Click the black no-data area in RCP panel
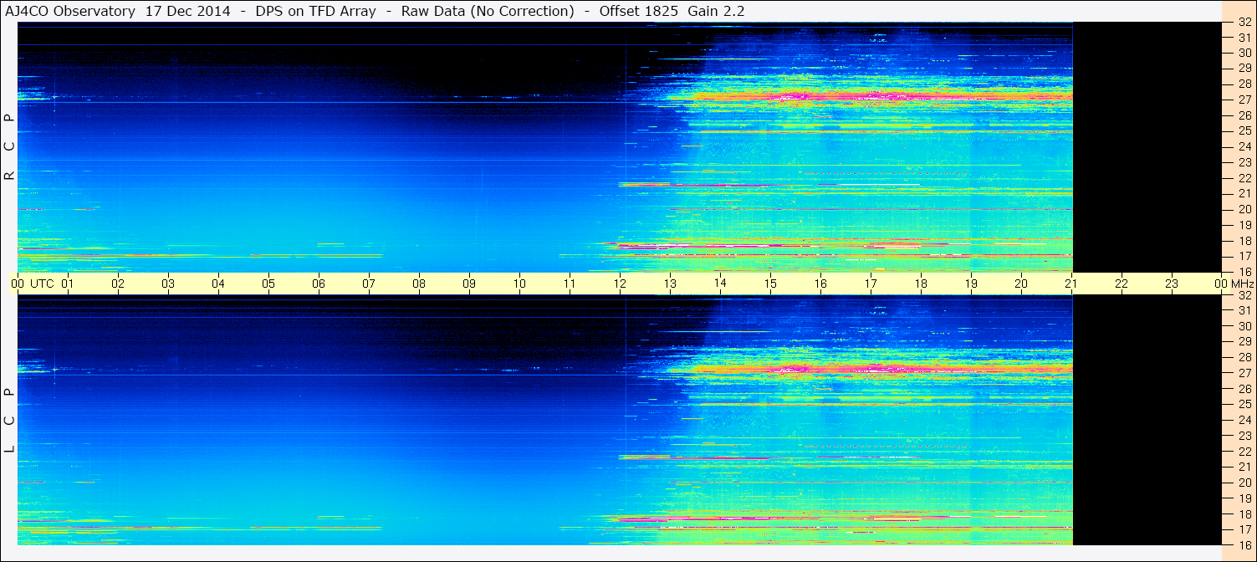This screenshot has height=562, width=1257. coord(1146,146)
